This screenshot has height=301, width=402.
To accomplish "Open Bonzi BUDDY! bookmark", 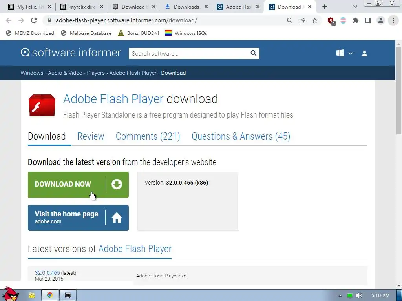I will (138, 33).
